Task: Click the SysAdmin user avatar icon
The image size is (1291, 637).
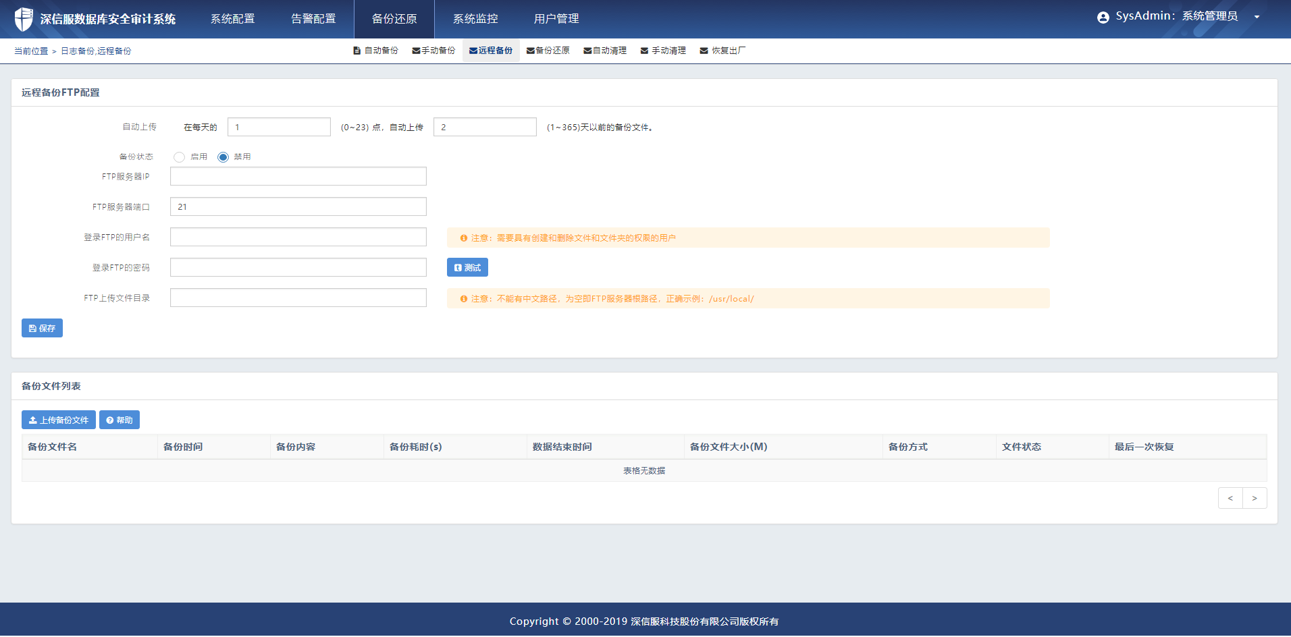Action: (x=1103, y=18)
